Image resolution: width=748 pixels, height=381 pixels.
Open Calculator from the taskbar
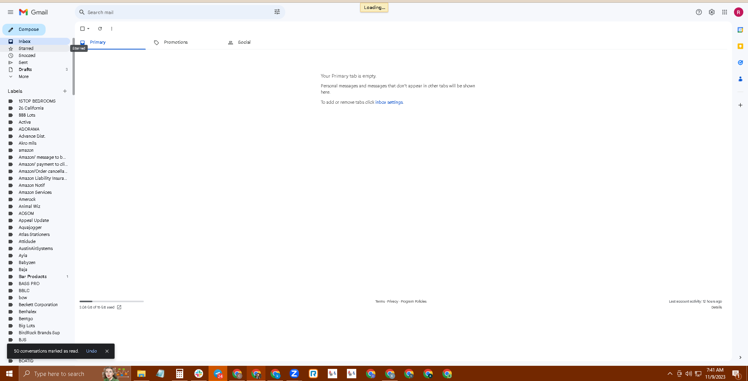[180, 374]
